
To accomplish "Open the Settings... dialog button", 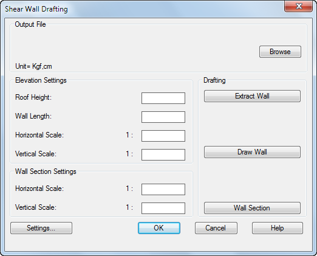I will click(41, 228).
